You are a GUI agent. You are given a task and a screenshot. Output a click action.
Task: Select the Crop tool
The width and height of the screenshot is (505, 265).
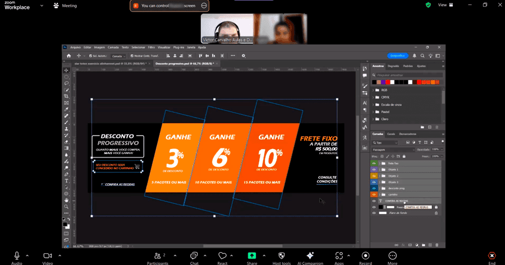click(x=66, y=96)
